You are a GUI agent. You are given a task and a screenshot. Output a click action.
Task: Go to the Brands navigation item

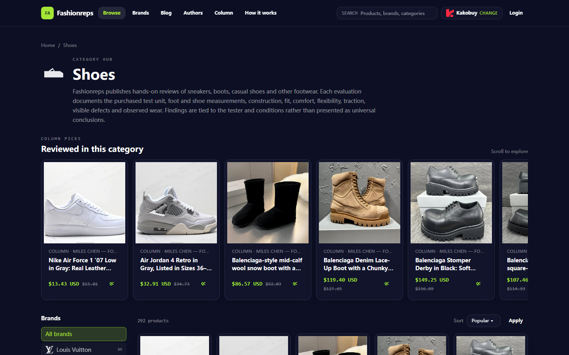click(141, 13)
